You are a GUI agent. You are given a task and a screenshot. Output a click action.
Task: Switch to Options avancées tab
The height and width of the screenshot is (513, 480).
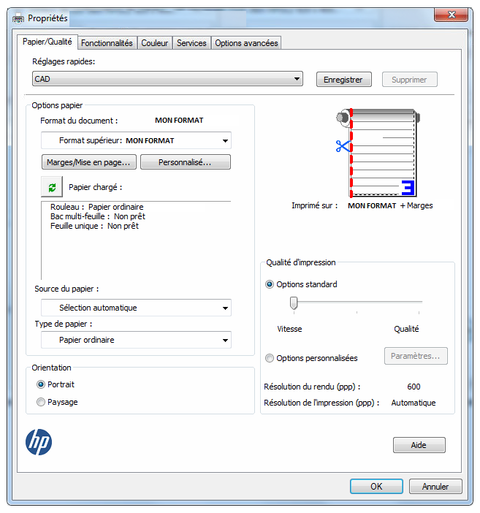(x=246, y=43)
